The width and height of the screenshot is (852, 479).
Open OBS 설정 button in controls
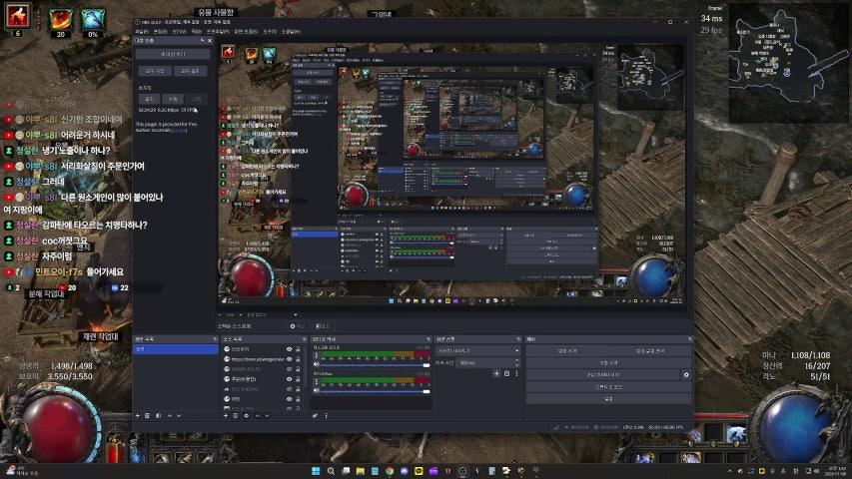click(x=608, y=398)
